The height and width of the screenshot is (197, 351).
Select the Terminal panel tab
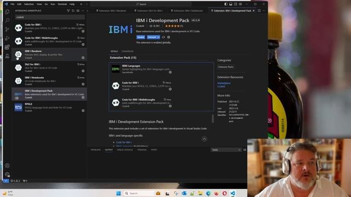tap(142, 150)
